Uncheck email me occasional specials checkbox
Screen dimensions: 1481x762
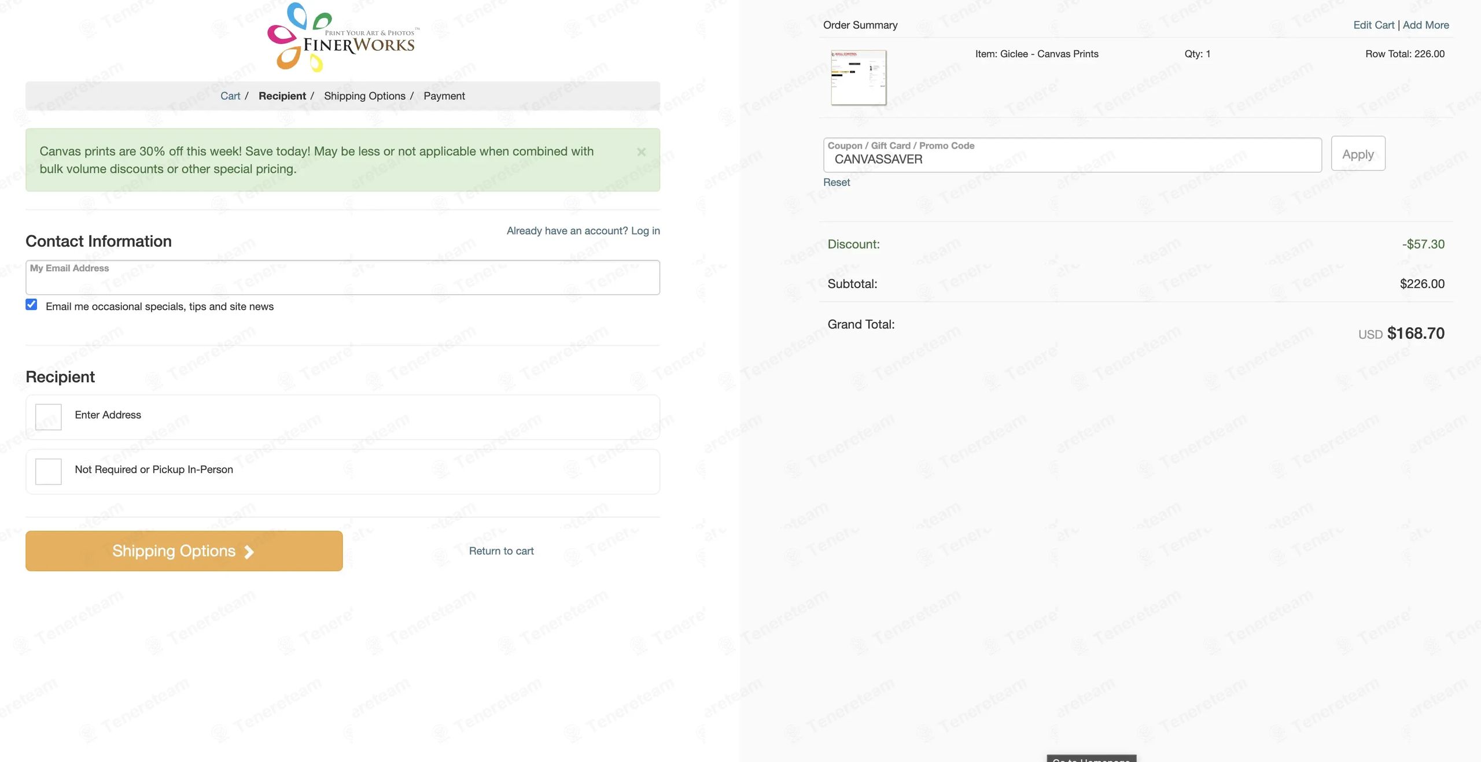pyautogui.click(x=31, y=305)
